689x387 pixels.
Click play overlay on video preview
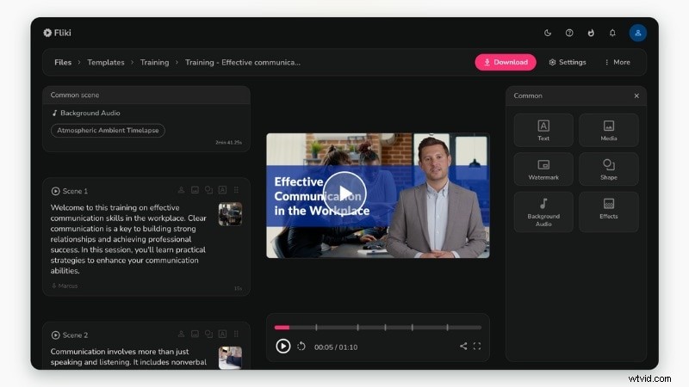[344, 193]
